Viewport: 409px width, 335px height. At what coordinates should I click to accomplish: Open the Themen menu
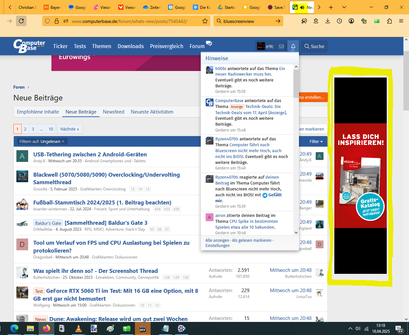[x=102, y=46]
